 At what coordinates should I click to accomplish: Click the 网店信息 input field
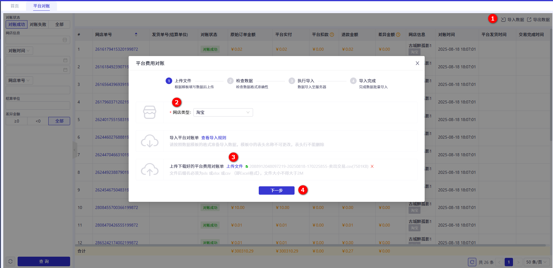click(38, 40)
